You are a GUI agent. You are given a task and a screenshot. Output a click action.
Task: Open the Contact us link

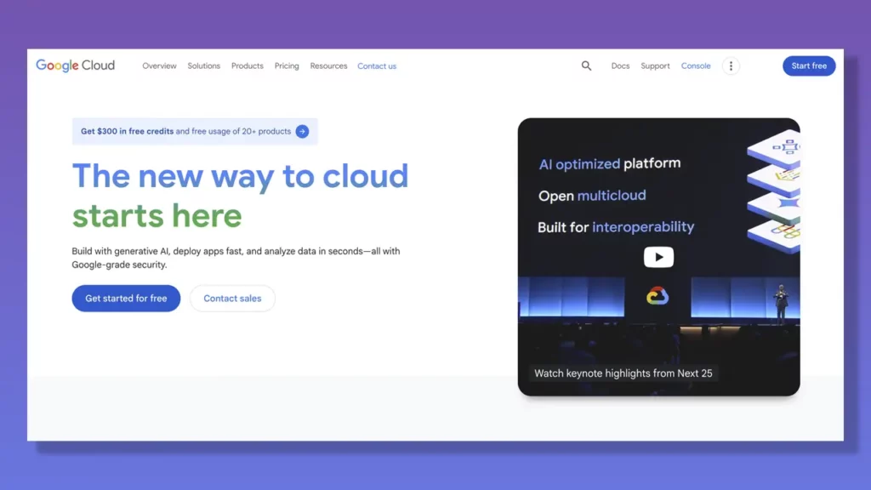(x=377, y=66)
